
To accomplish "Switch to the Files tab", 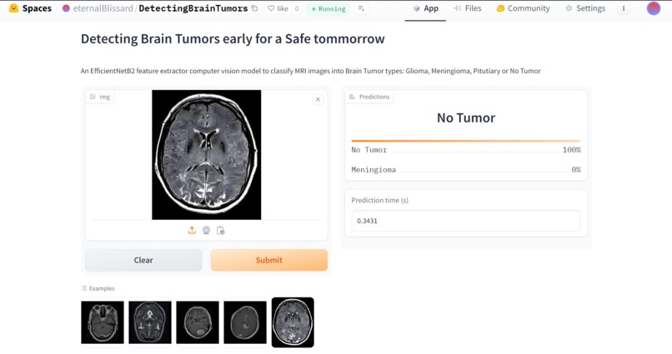I will point(467,8).
